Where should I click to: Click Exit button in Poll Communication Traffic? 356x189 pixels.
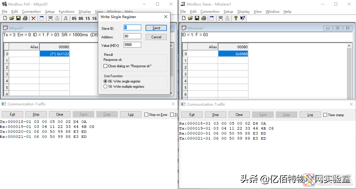tap(12, 114)
